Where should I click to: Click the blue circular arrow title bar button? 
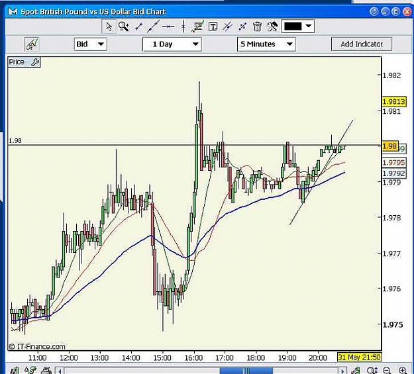[374, 12]
